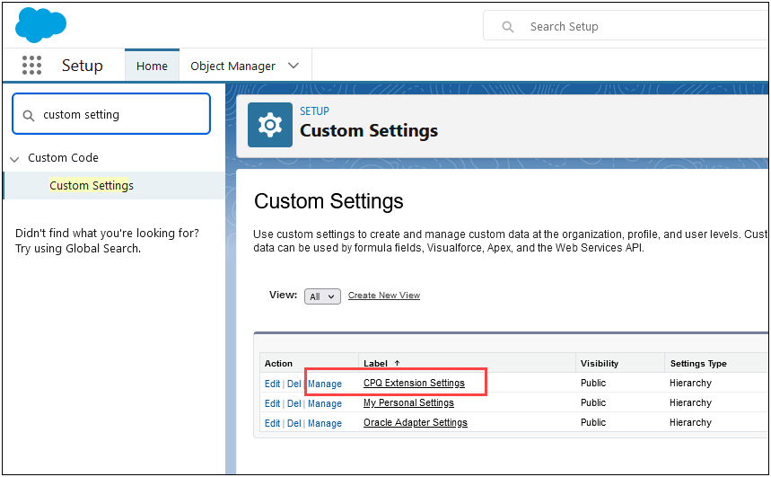Click the Custom Settings gear icon
Image resolution: width=771 pixels, height=477 pixels.
270,125
